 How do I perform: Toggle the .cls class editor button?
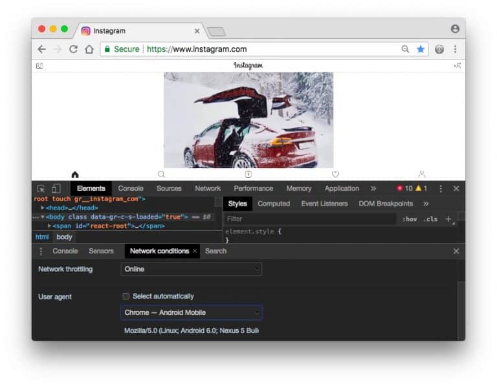coord(430,219)
